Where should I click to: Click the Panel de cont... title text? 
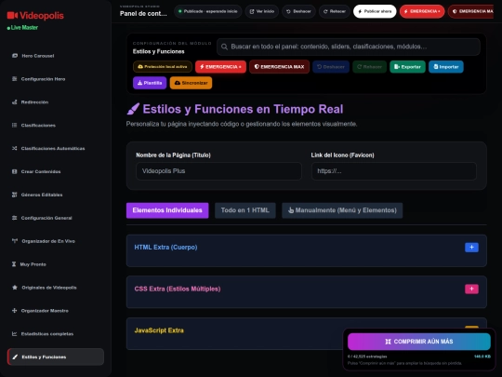pos(143,13)
